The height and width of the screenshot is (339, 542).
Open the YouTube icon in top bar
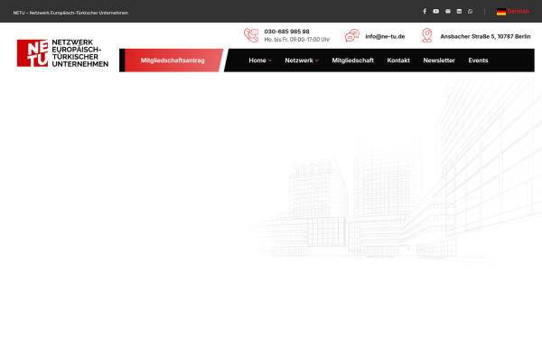[x=436, y=12]
